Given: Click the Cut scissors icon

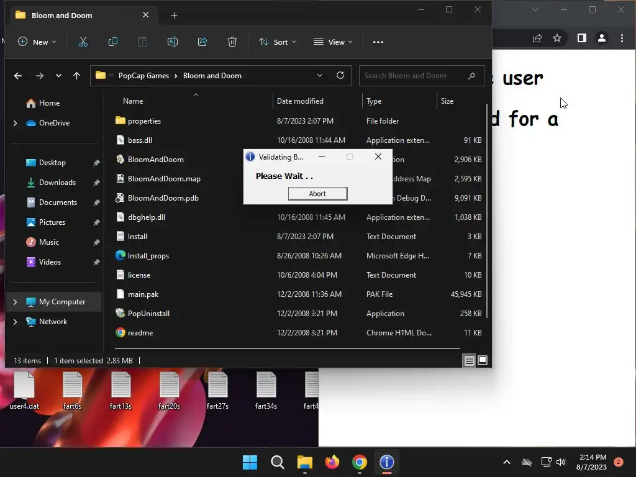Looking at the screenshot, I should tap(83, 42).
